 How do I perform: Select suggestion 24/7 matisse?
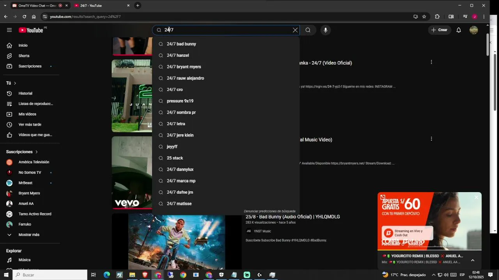tap(226, 204)
